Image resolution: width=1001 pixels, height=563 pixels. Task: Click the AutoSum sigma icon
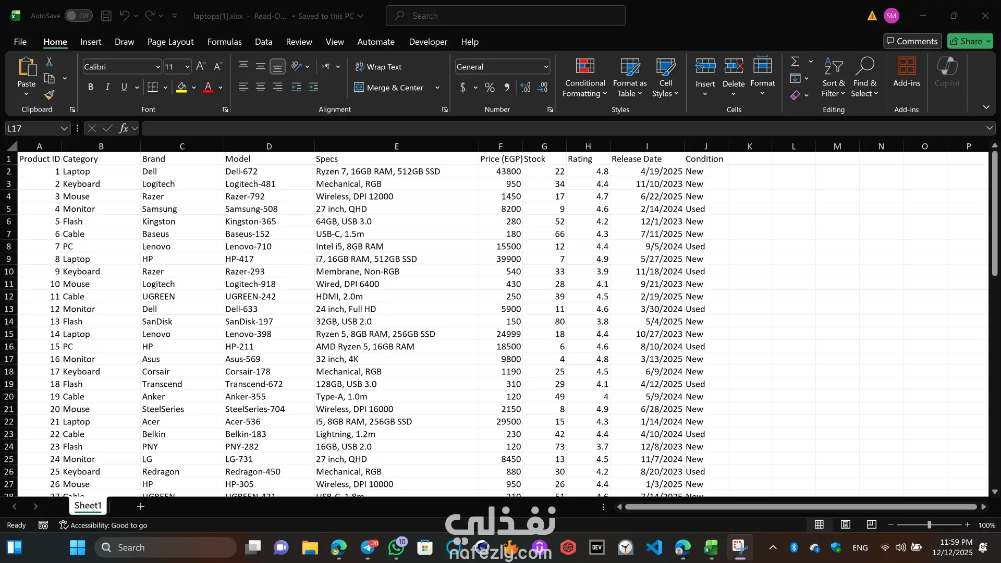(795, 62)
